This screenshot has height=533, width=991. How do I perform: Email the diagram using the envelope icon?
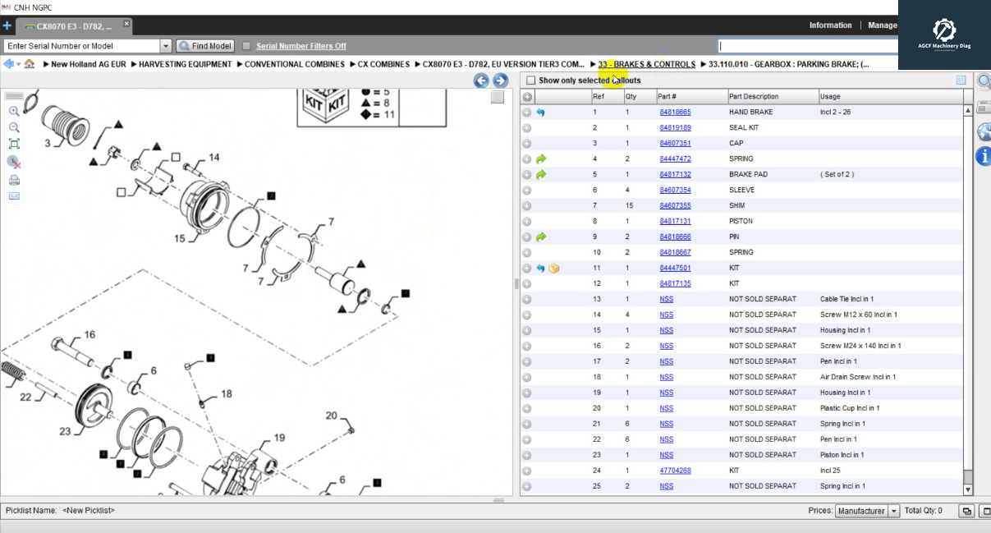14,195
